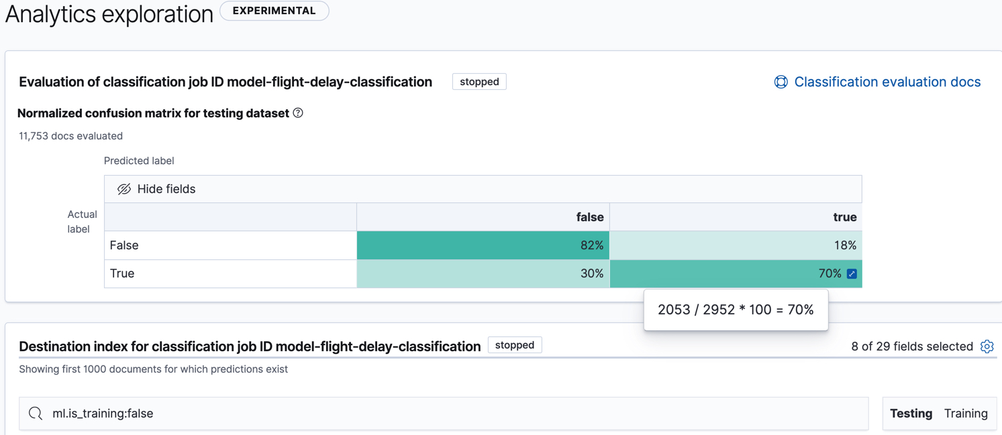Switch dataset view to Training
The image size is (1002, 435).
tap(966, 414)
